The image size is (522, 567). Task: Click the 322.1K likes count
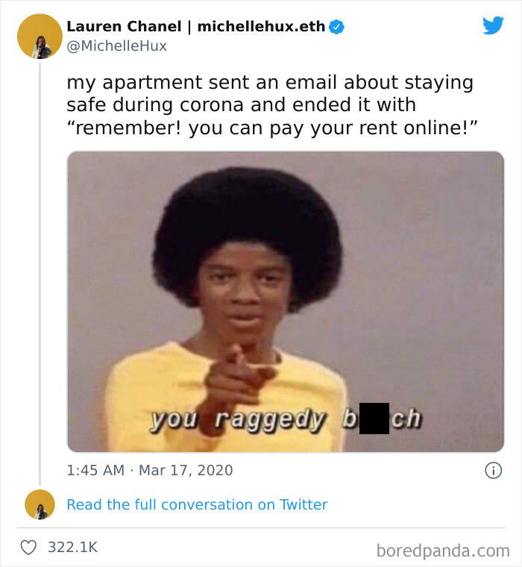point(72,547)
